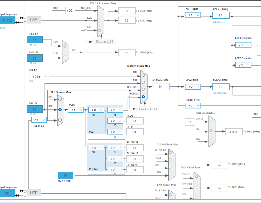Click Enable CSS under RTC/LCD mux
Viewport: 261px width, 203px height.
point(104,41)
